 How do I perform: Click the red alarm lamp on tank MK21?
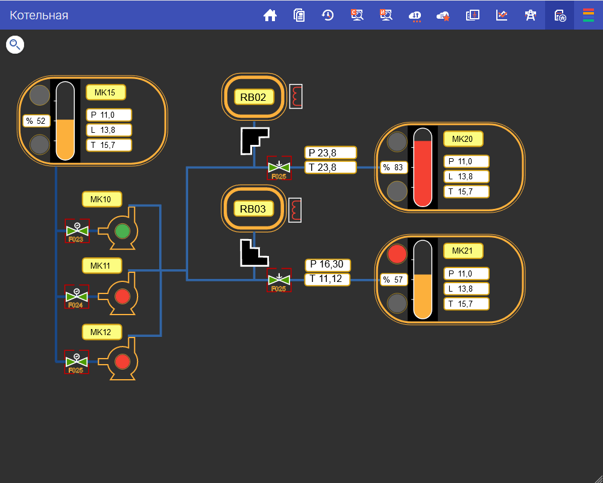click(397, 254)
